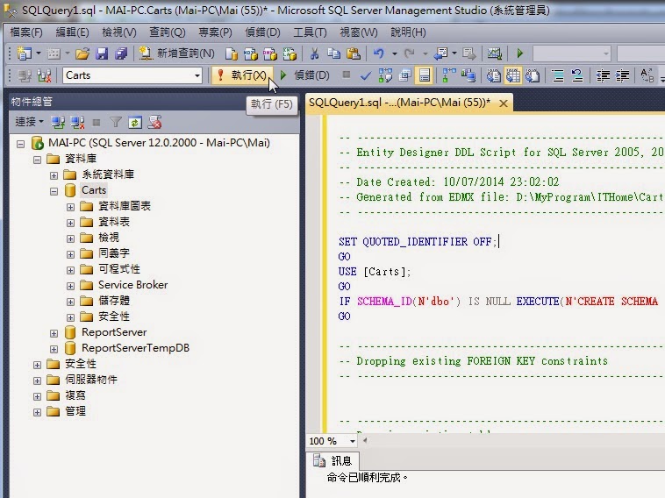Expand the ReportServer database
Image resolution: width=665 pixels, height=498 pixels.
[54, 333]
